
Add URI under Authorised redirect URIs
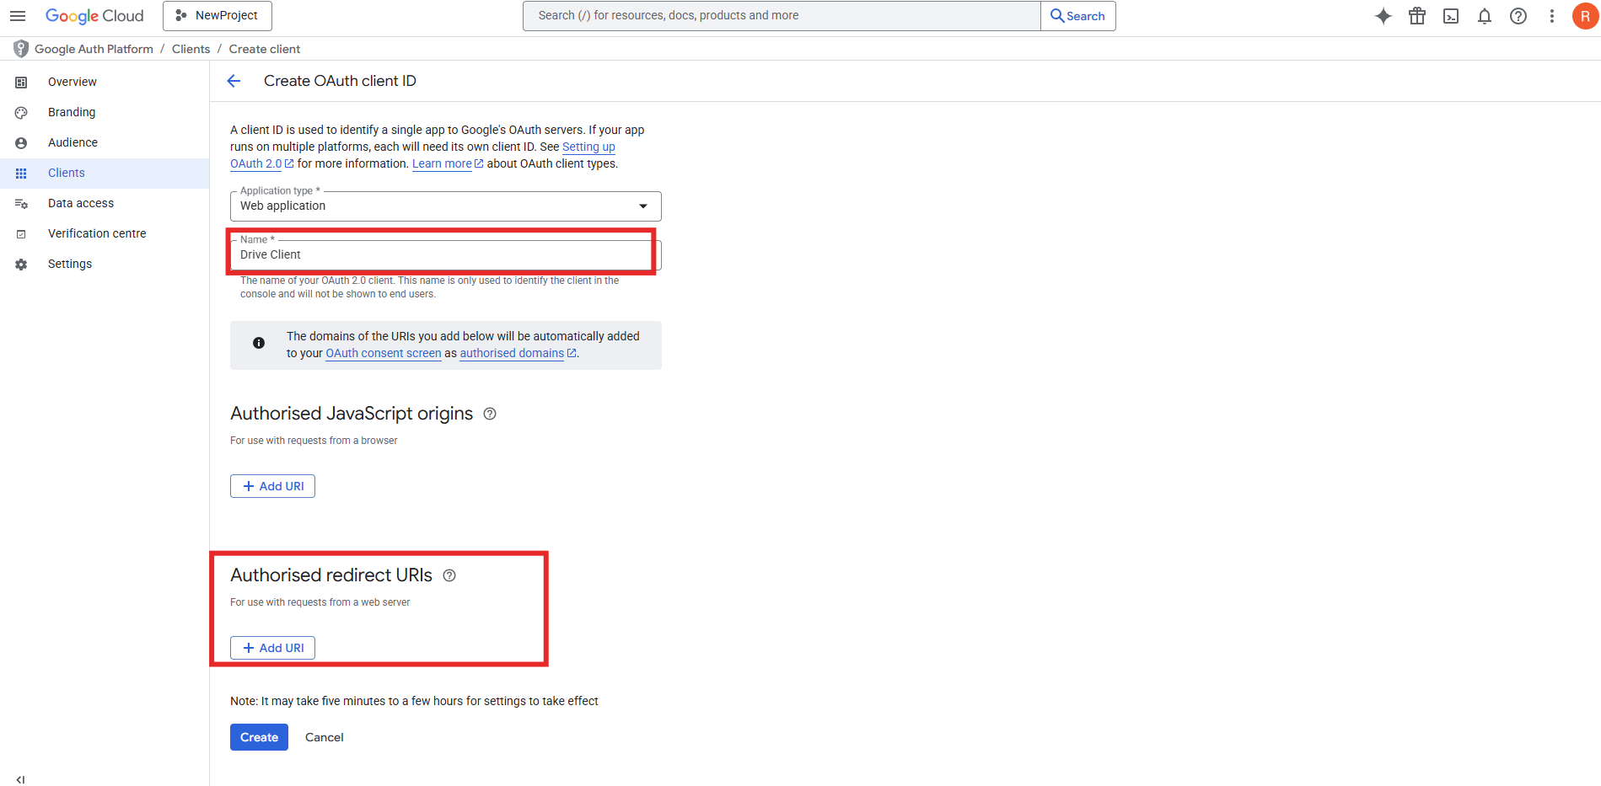(271, 647)
